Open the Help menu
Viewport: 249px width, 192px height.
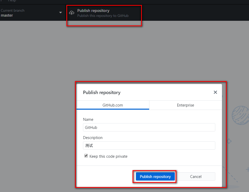coord(12,1)
